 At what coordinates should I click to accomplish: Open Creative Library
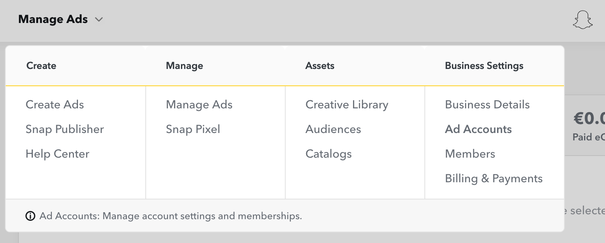(x=347, y=105)
